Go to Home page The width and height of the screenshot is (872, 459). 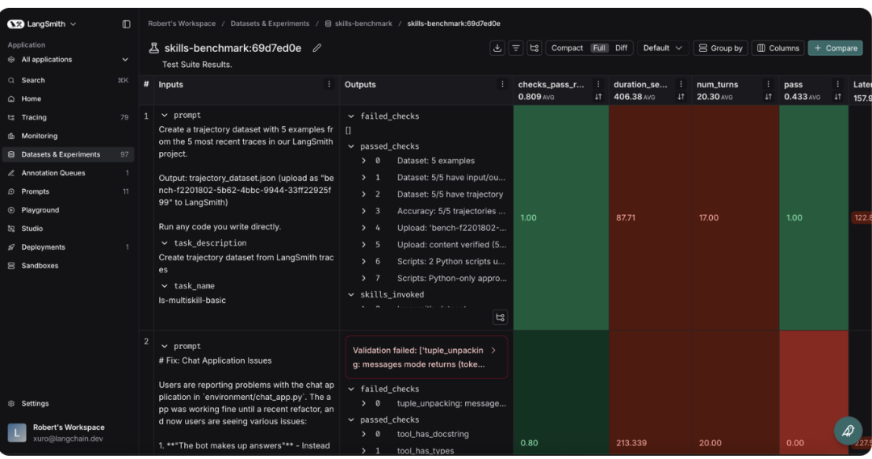[x=68, y=99]
